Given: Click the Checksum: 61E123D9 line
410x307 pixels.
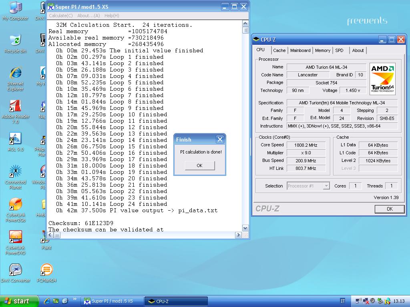Looking at the screenshot, I should click(81, 223).
